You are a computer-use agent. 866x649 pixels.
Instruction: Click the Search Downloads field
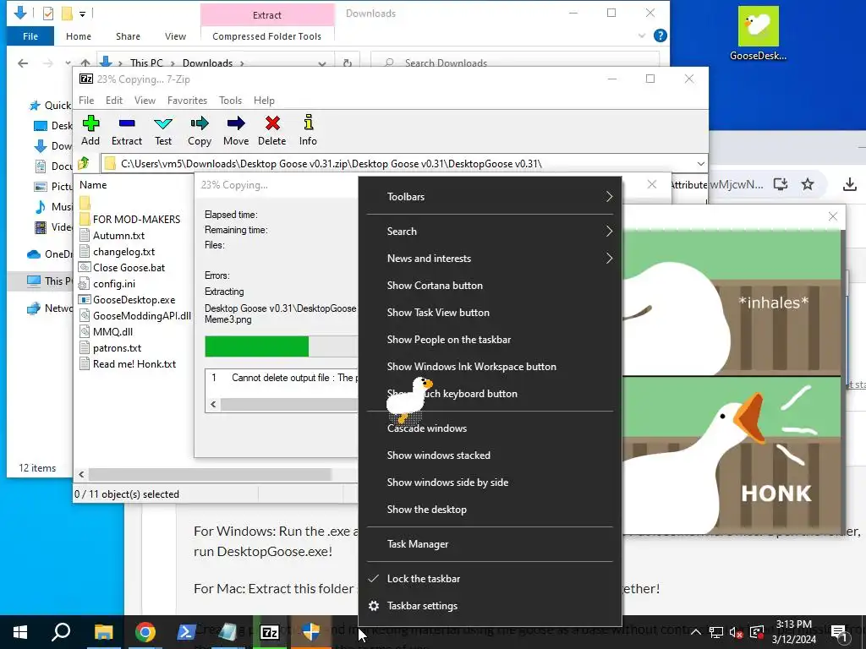click(515, 63)
